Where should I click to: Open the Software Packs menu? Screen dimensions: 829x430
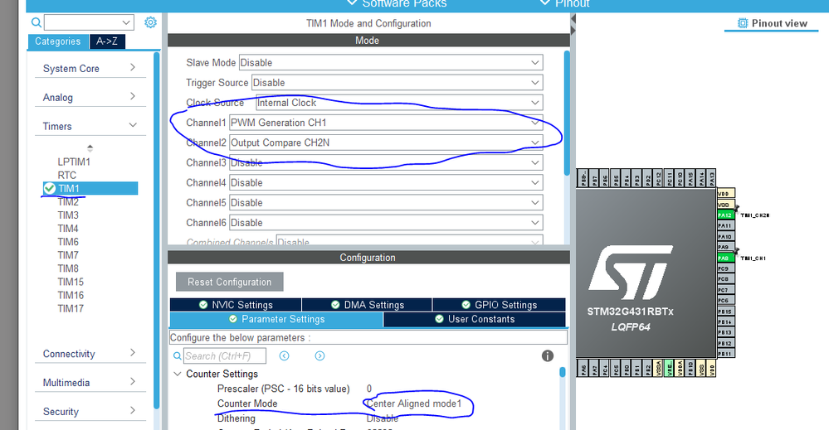pos(397,3)
